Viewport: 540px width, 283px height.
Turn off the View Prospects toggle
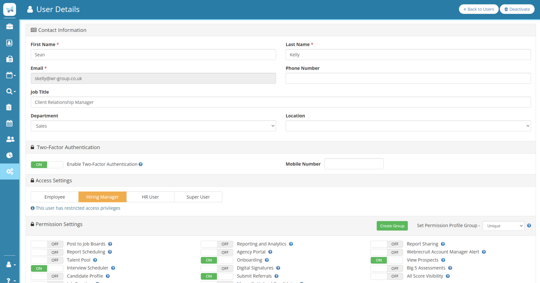coord(387,260)
